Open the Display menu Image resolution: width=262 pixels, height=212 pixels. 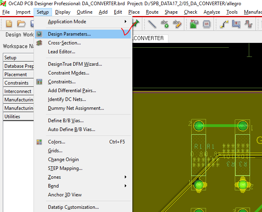(x=63, y=12)
